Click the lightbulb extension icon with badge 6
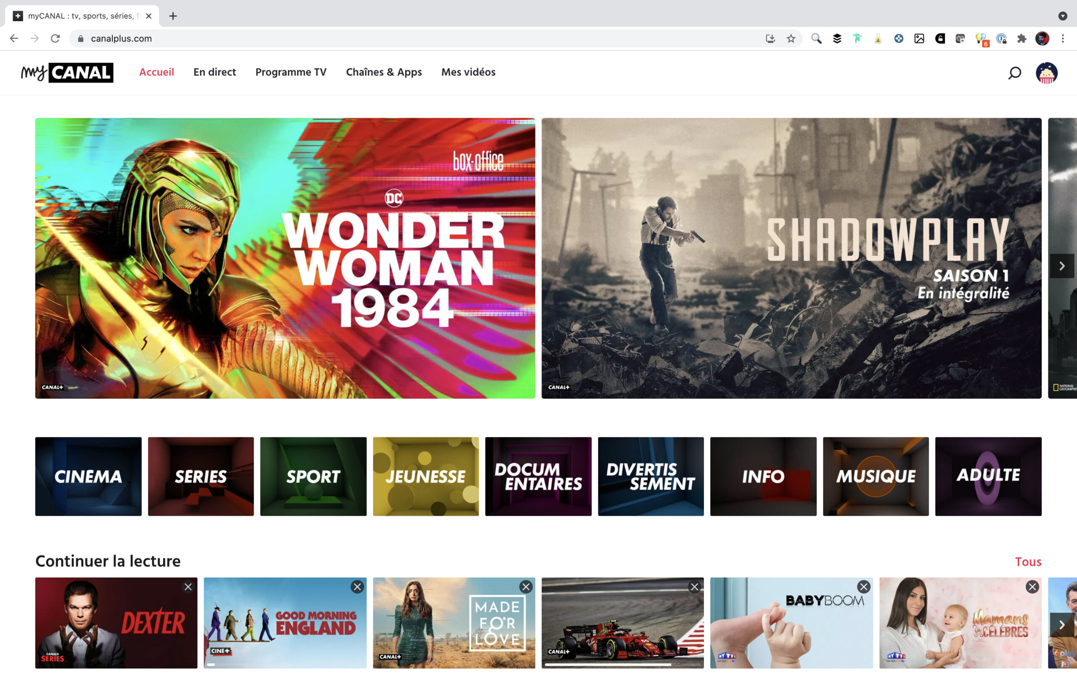This screenshot has width=1077, height=673. 982,40
